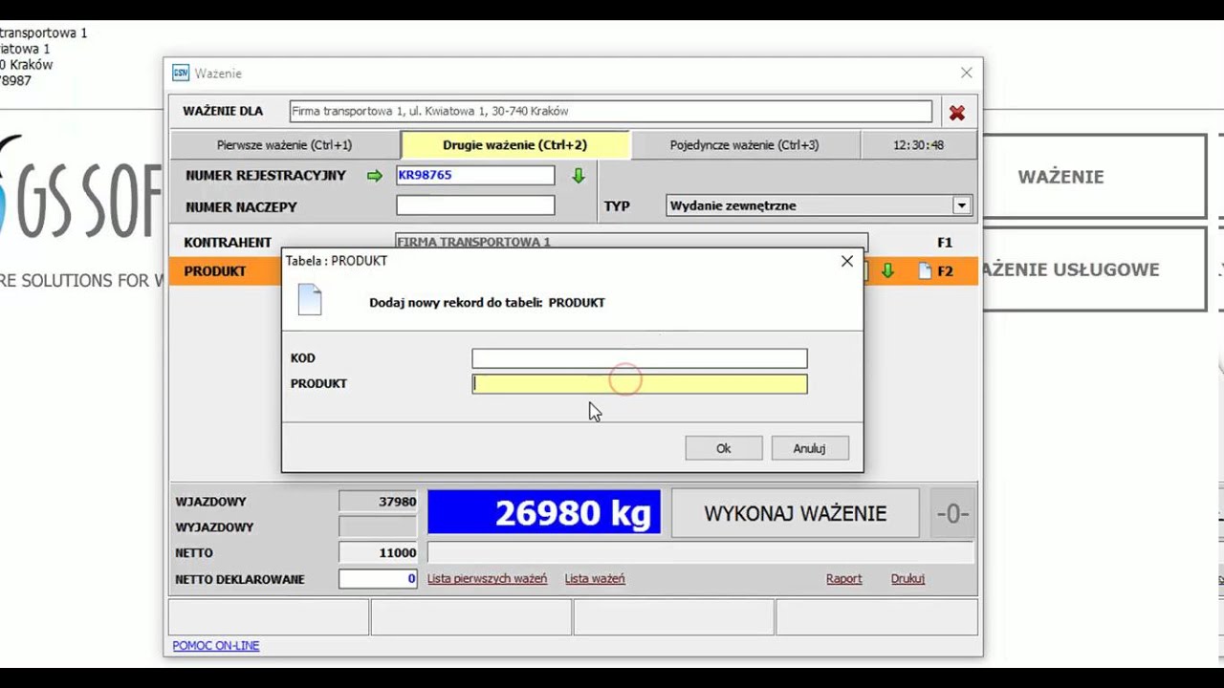Click the WAŻENIE DLA address field

[611, 112]
